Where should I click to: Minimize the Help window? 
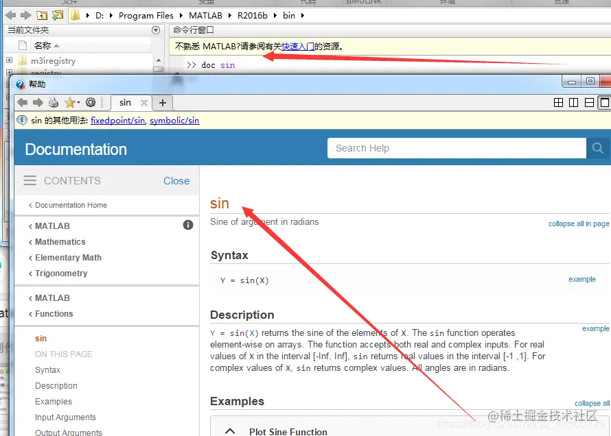(572, 82)
